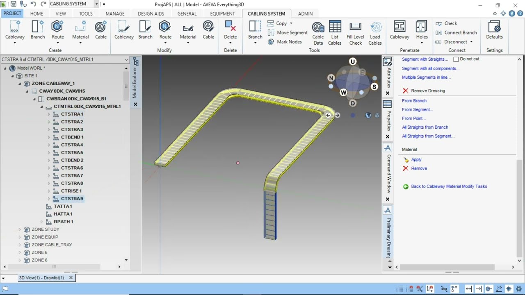Click Create Cableway icon in ribbon

(15, 27)
